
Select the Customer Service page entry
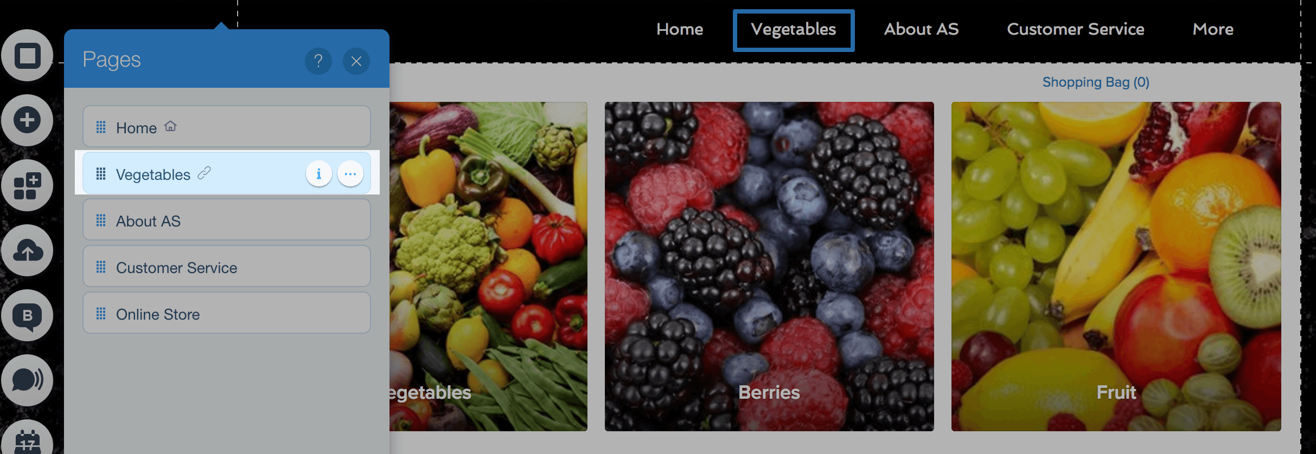(227, 266)
